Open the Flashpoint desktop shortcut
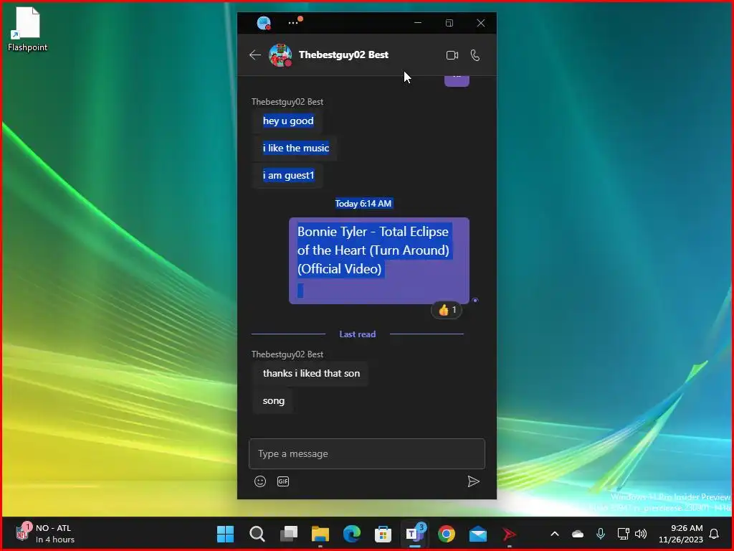 click(x=27, y=29)
